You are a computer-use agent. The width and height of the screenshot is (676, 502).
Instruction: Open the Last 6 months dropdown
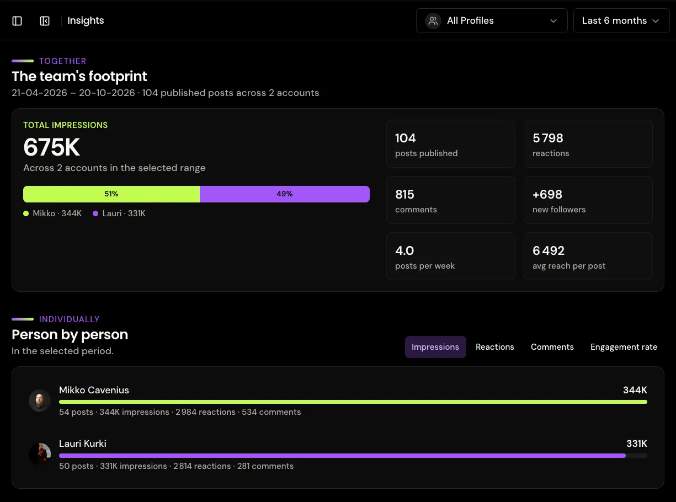point(621,21)
